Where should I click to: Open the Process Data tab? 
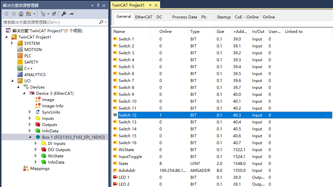click(x=184, y=17)
